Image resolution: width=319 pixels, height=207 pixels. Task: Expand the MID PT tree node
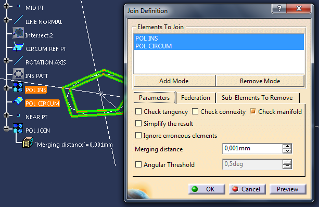point(6,6)
